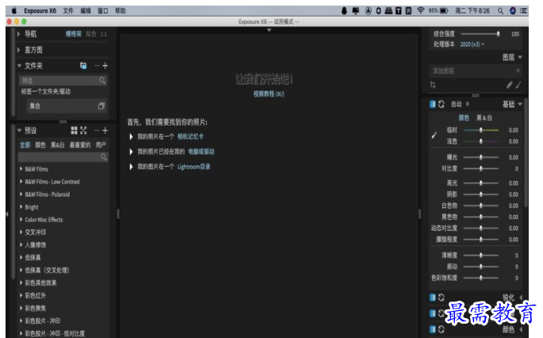The height and width of the screenshot is (338, 543).
Task: Expand the 导航 panel
Action: coord(19,33)
